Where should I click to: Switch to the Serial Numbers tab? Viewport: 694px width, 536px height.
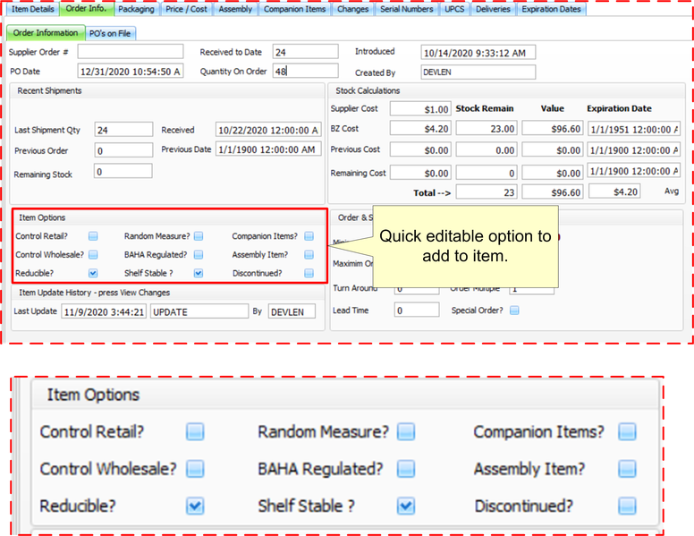[x=407, y=9]
